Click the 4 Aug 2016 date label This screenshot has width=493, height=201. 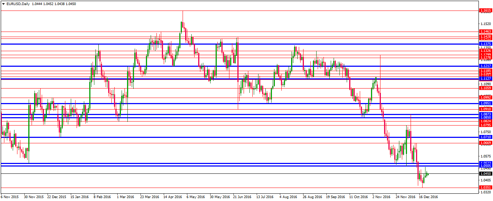coord(288,197)
